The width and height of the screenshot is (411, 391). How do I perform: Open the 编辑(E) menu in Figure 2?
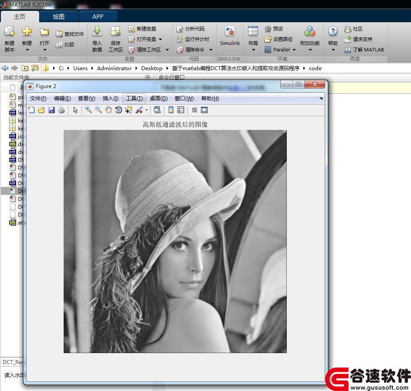pyautogui.click(x=62, y=98)
